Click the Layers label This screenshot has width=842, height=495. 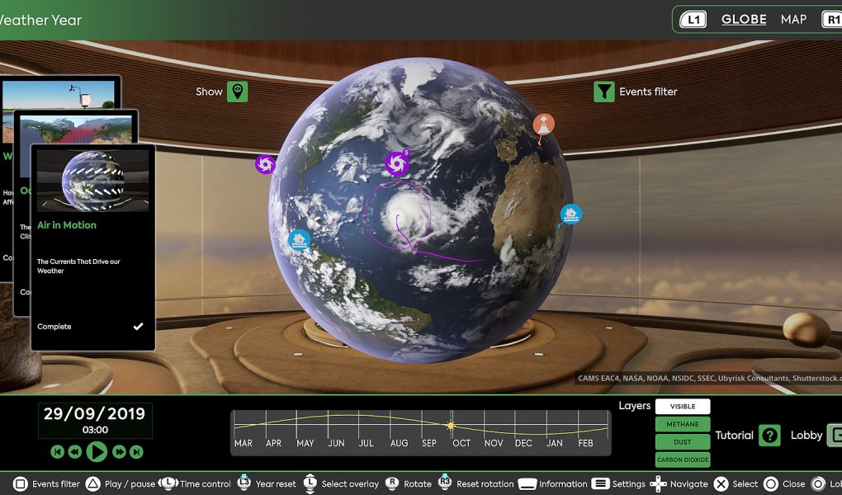(634, 406)
